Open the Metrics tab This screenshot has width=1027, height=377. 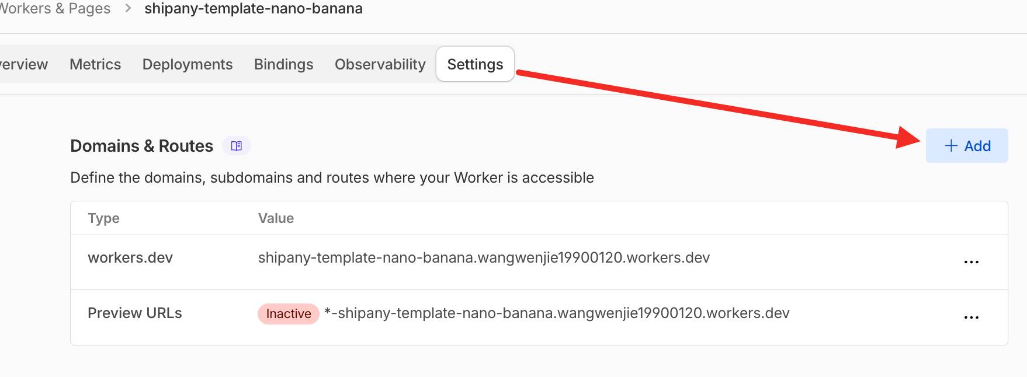tap(95, 64)
